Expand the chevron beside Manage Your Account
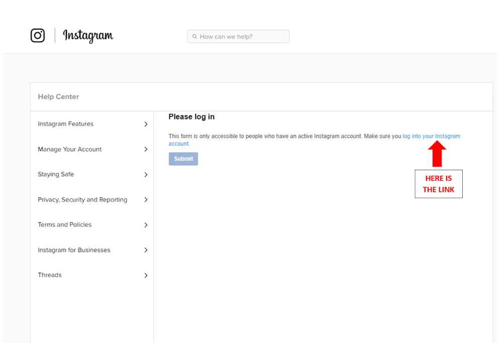Screen dimensions: 503x343 [x=146, y=149]
